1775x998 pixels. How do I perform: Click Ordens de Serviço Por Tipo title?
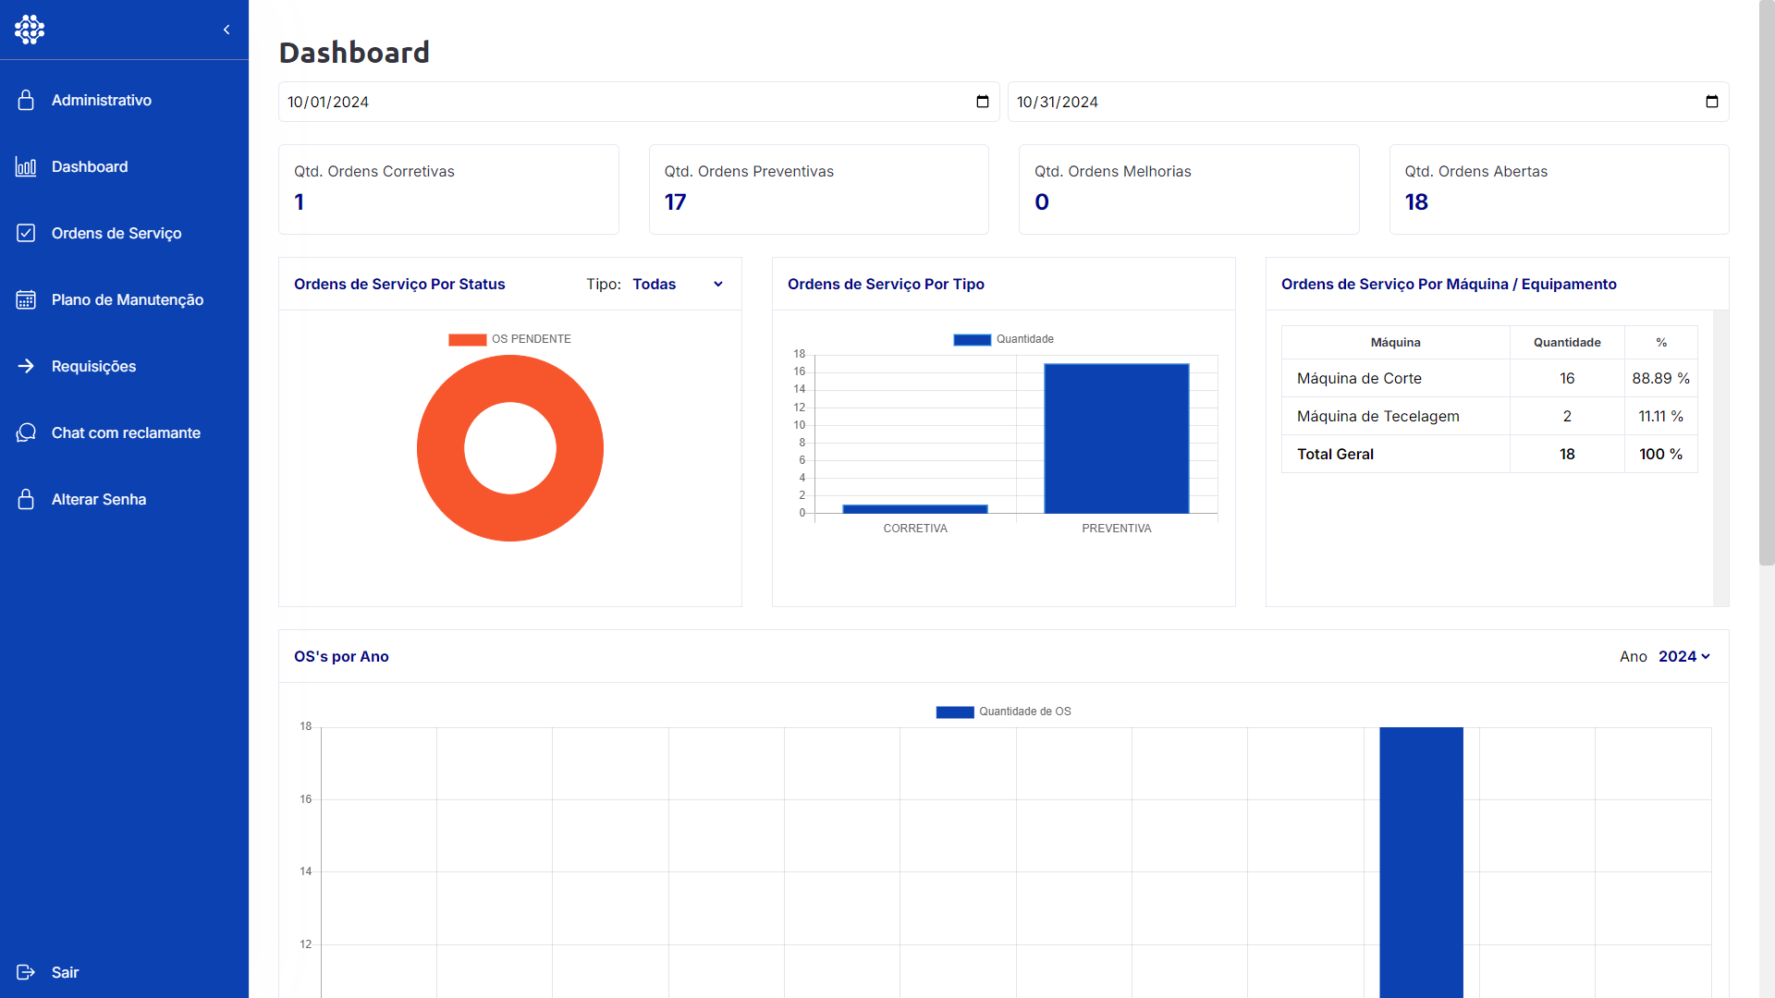pyautogui.click(x=886, y=284)
